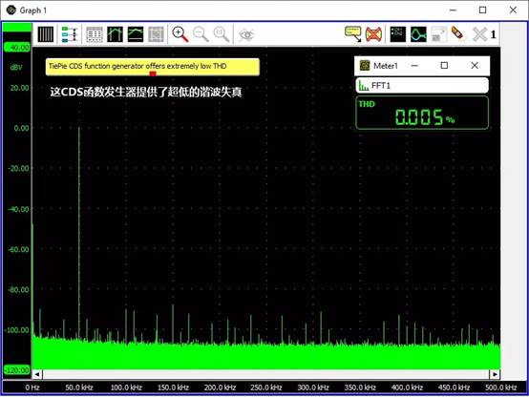Click the green sine wave icon
Viewport: 529px width, 398px height.
click(x=418, y=34)
